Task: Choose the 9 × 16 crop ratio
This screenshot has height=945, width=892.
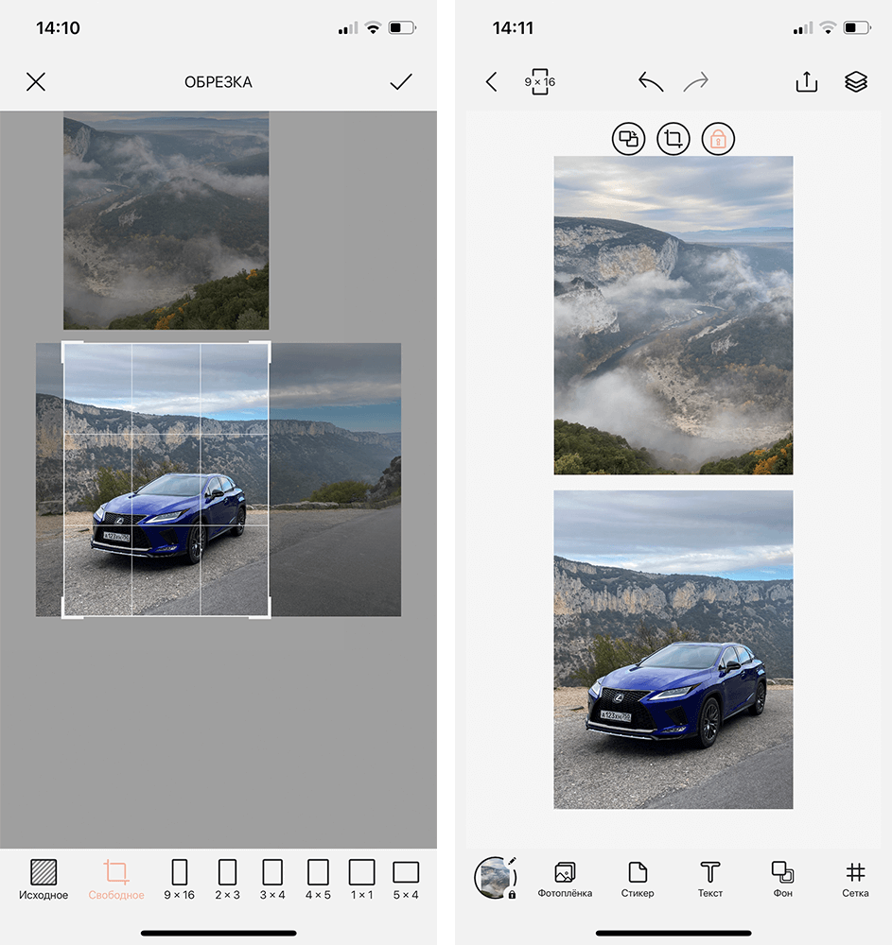Action: [179, 878]
